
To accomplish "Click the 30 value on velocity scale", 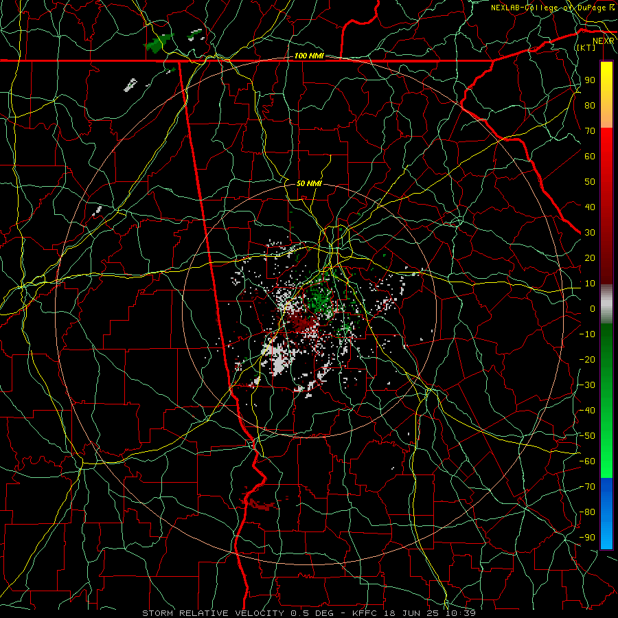I will coord(590,233).
